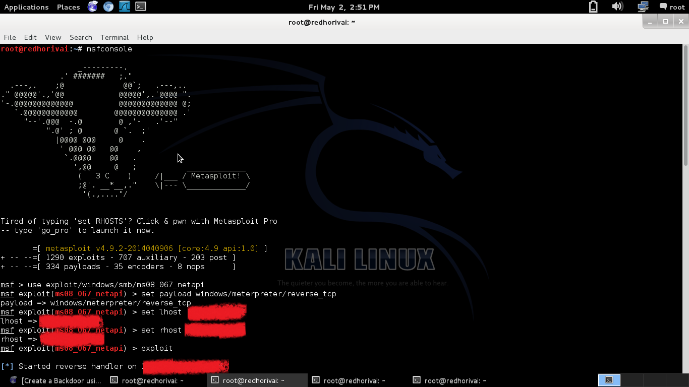Open the Places menu in top panel
This screenshot has width=689, height=387.
[68, 7]
